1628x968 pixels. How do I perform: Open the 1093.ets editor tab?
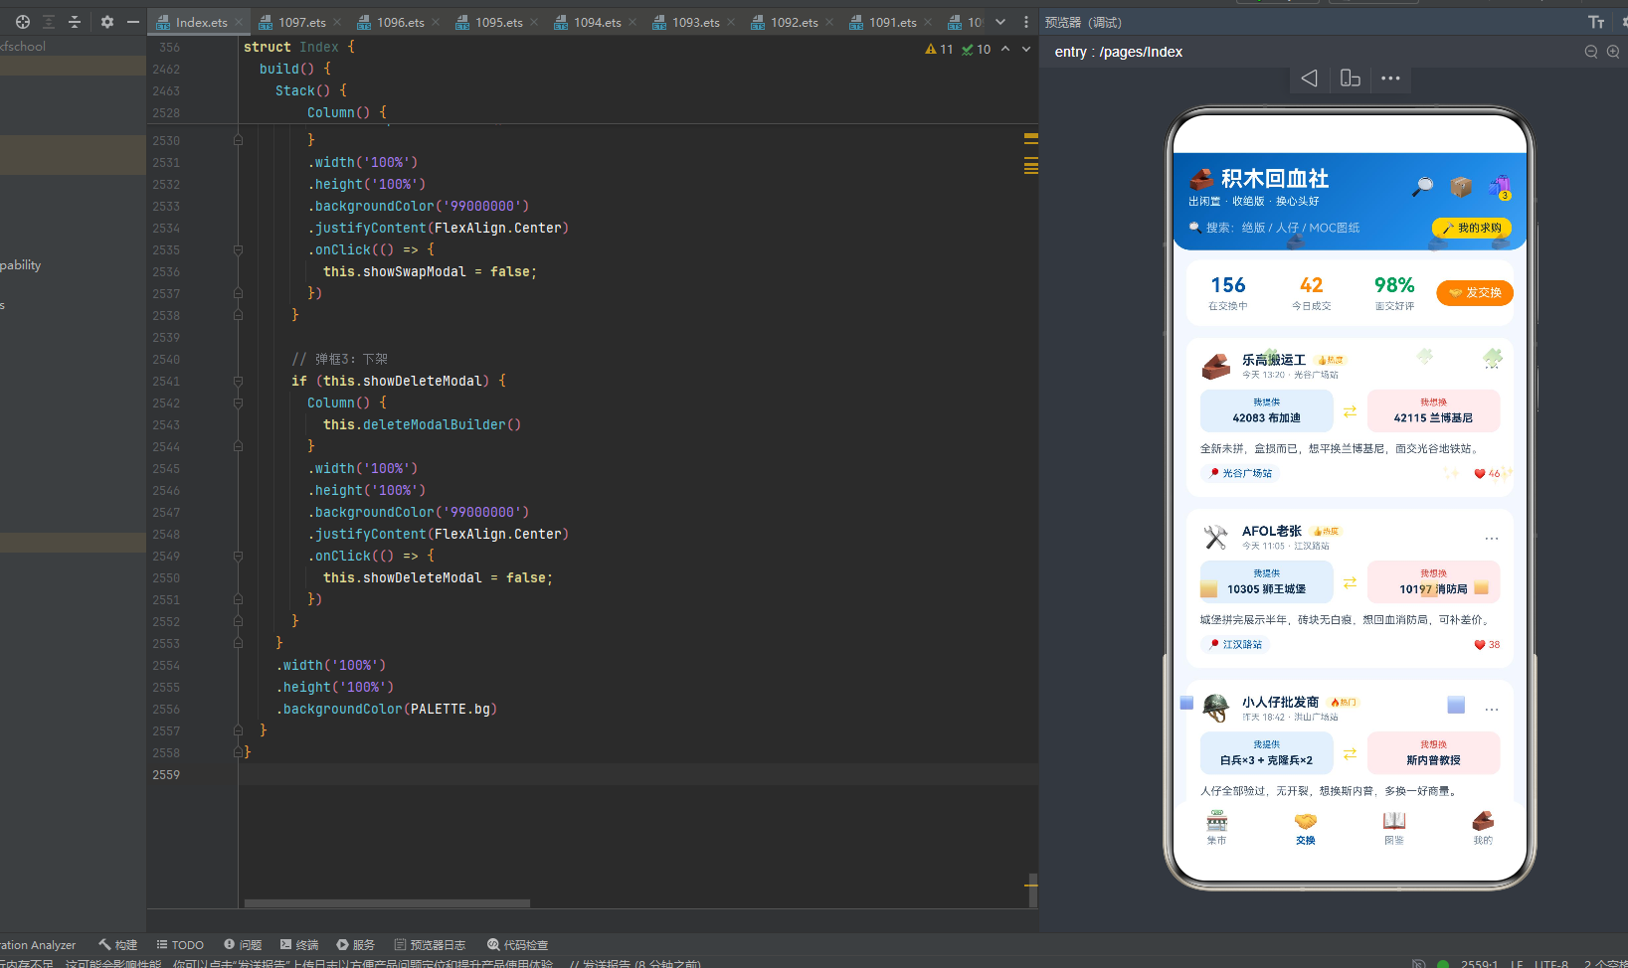click(x=695, y=22)
